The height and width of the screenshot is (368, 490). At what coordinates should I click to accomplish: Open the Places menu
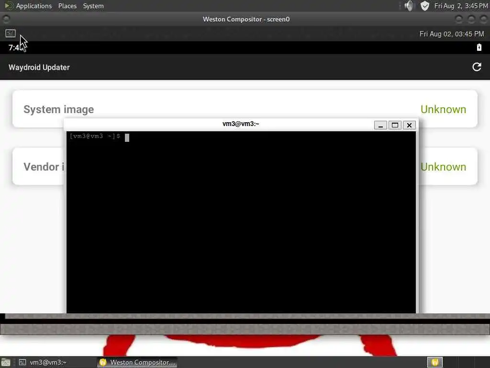click(x=67, y=6)
